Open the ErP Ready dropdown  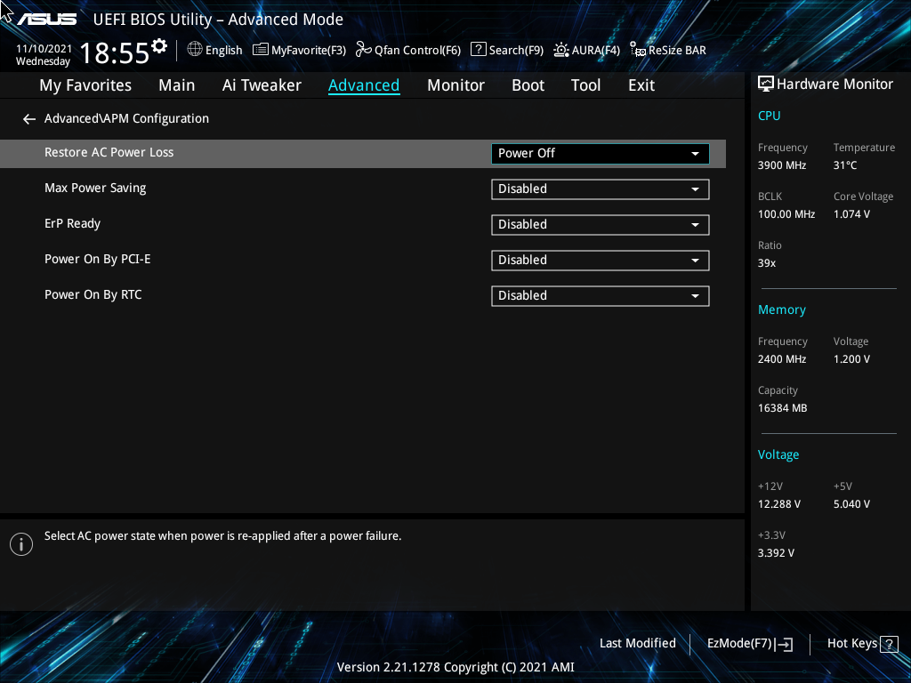coord(601,225)
